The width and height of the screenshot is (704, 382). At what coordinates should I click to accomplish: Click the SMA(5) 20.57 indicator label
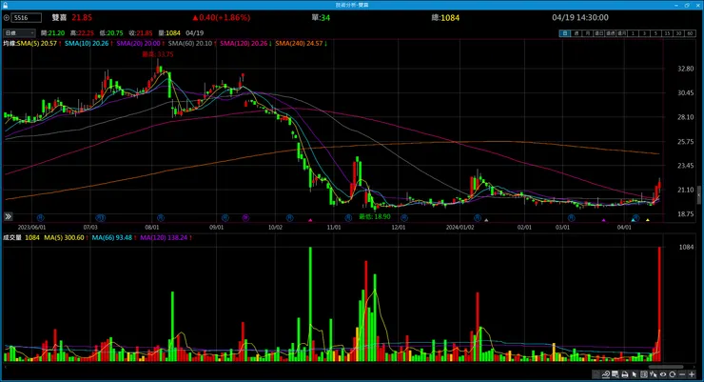[37, 43]
